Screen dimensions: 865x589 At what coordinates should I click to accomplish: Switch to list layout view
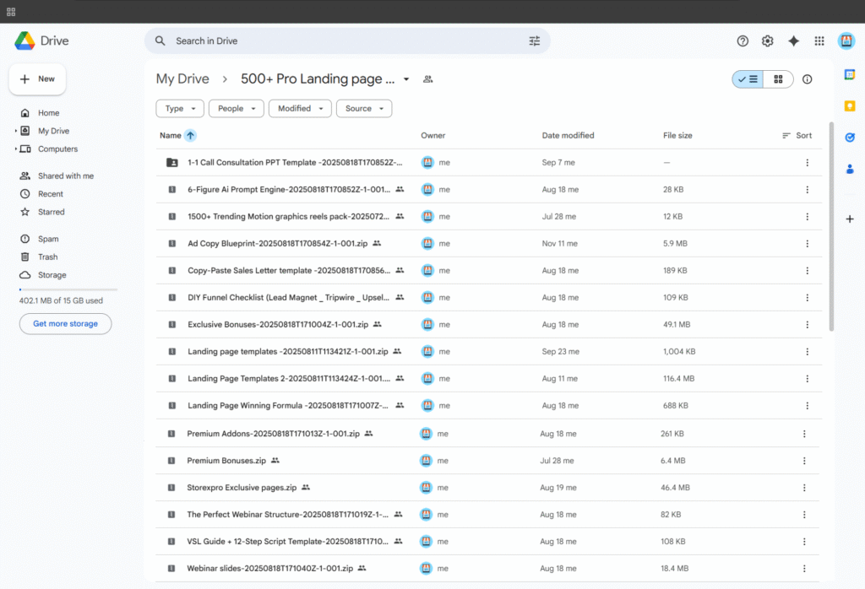coord(748,79)
